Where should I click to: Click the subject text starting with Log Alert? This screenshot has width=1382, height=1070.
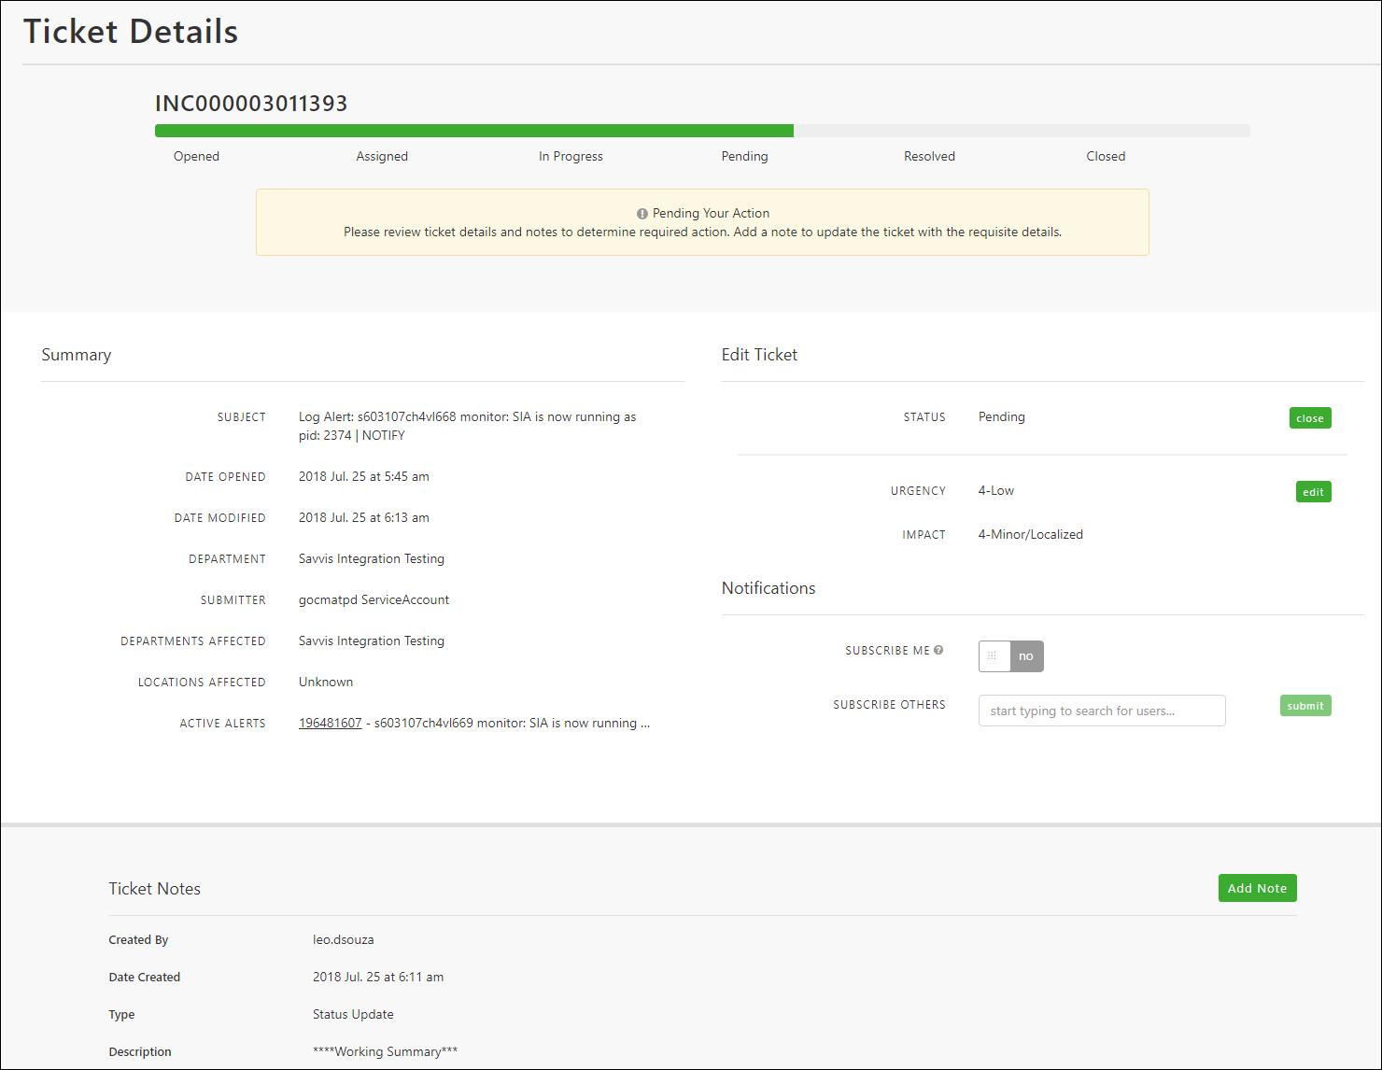click(467, 426)
